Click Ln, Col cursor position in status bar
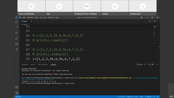The image size is (174, 98). point(122,97)
